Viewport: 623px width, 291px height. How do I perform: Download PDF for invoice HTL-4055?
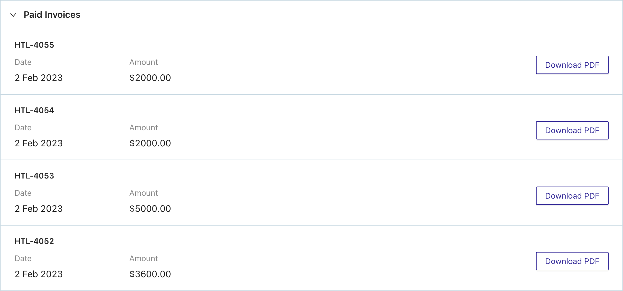[x=572, y=65]
